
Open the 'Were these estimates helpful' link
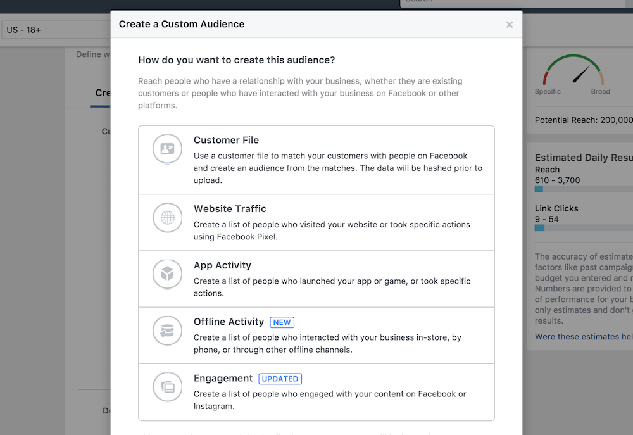tap(582, 337)
